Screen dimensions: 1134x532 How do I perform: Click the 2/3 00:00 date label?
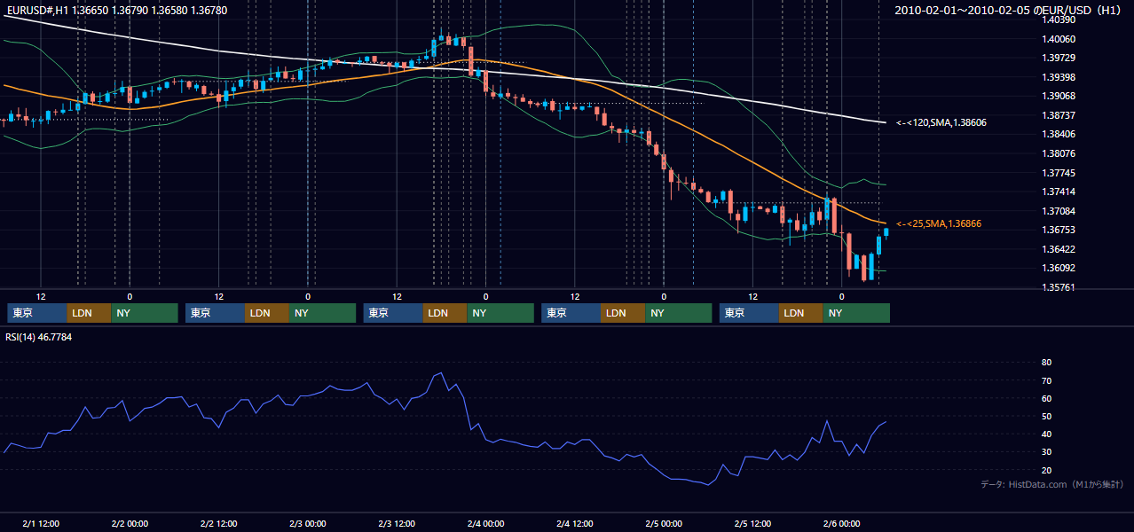[x=308, y=523]
